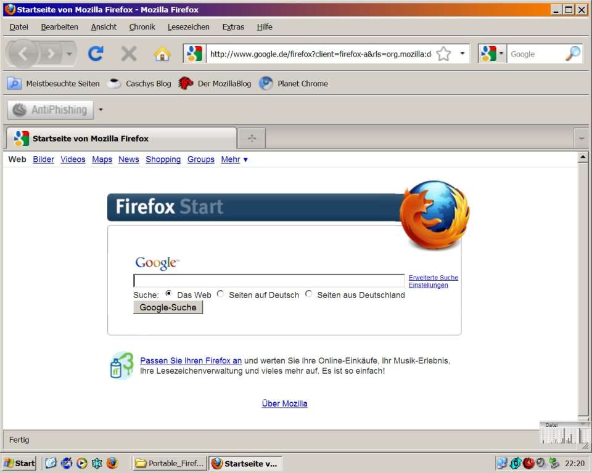This screenshot has width=592, height=473.
Task: Select the Das Web radio button
Action: (168, 293)
